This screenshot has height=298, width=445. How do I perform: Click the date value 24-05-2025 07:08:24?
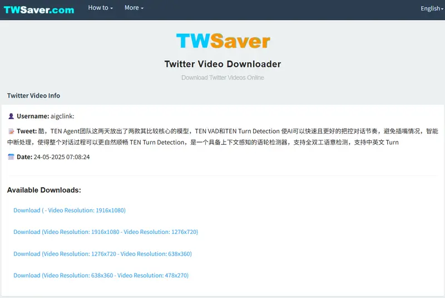(62, 157)
